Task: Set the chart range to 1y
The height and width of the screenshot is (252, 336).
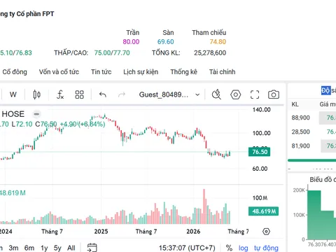Action: tap(44, 248)
